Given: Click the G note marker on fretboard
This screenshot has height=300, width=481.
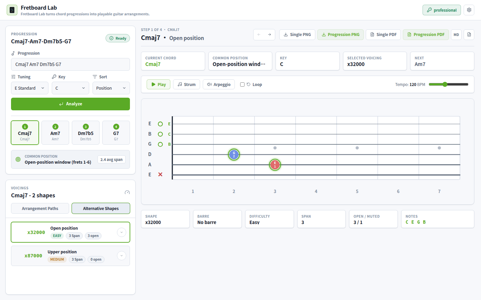Looking at the screenshot, I should tap(234, 154).
